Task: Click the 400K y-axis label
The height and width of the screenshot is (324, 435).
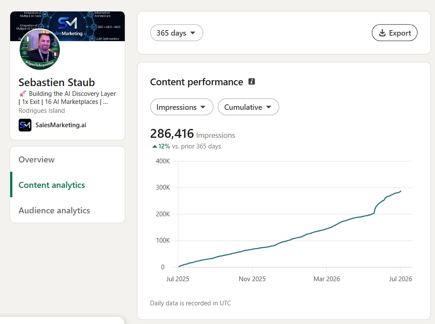Action: coord(163,161)
